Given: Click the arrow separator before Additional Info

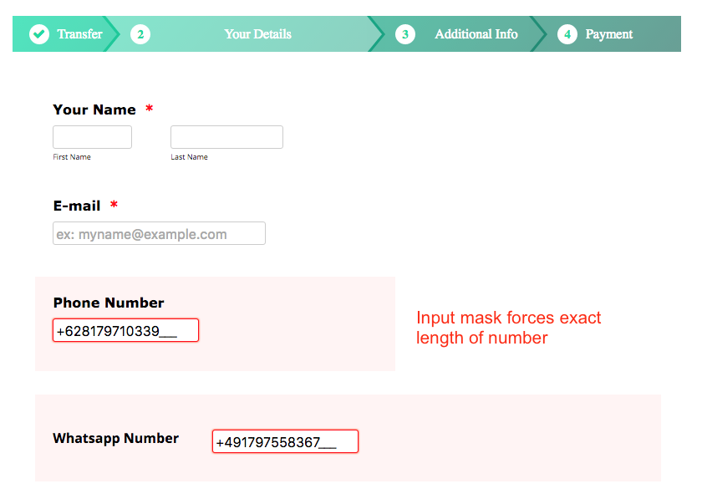Looking at the screenshot, I should coord(380,34).
